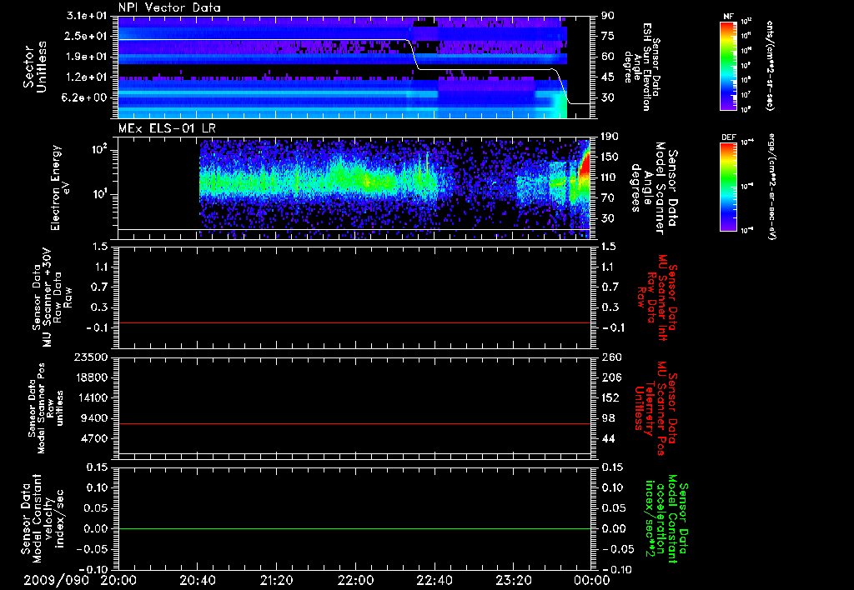
Task: Click the 'ESH Sun Elevation Angle' axis title
Action: click(642, 67)
